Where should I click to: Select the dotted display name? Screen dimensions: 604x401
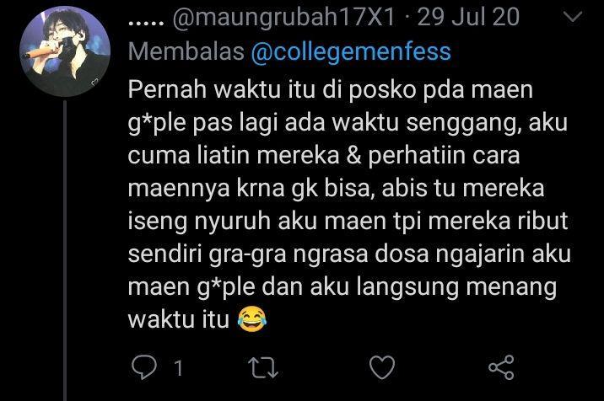tap(146, 23)
